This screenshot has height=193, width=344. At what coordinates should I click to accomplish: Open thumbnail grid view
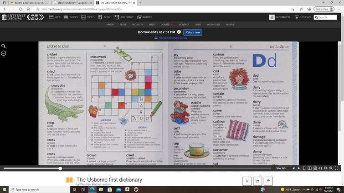click(315, 168)
